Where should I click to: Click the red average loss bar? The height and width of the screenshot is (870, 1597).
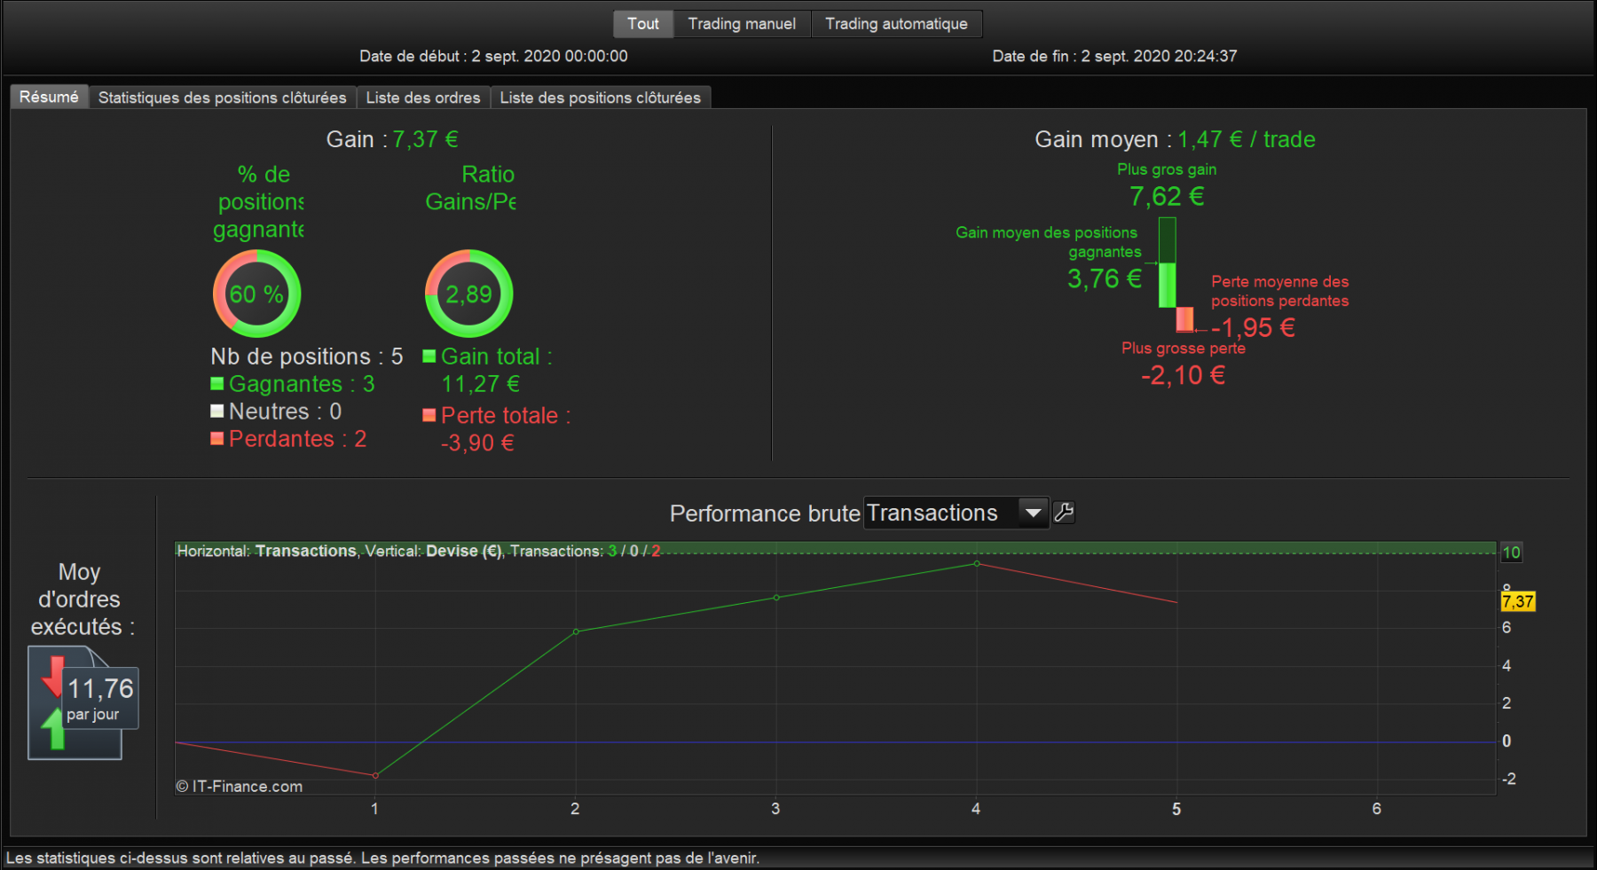point(1184,319)
